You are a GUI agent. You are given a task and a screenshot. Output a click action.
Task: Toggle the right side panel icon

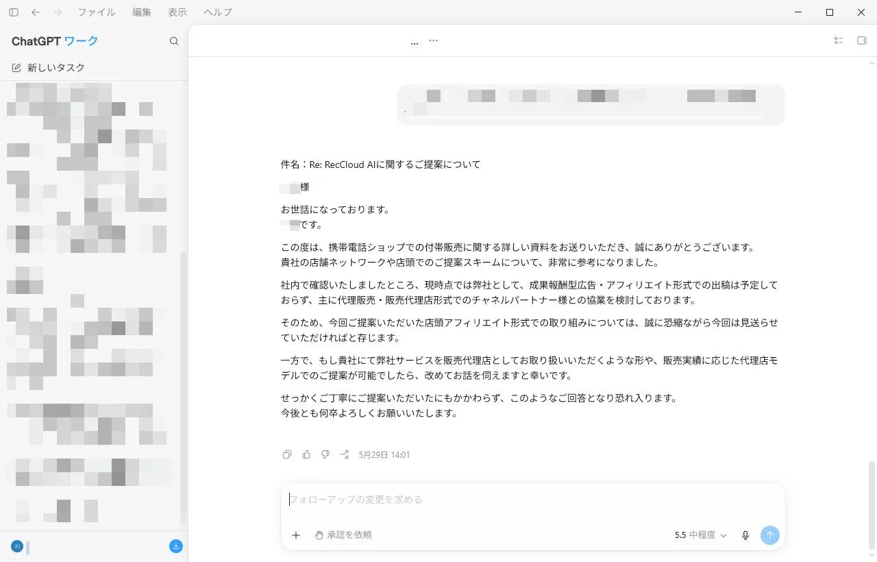(x=862, y=40)
